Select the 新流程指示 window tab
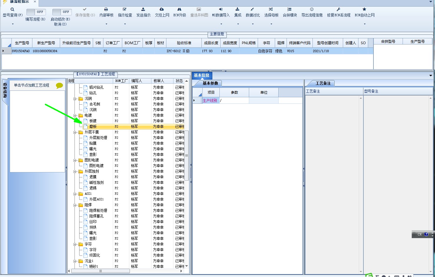This screenshot has width=435, height=277. tap(19, 2)
